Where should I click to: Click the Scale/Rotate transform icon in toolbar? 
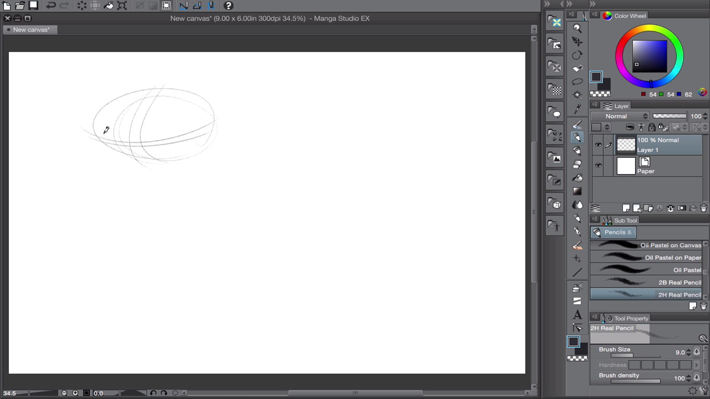point(122,6)
